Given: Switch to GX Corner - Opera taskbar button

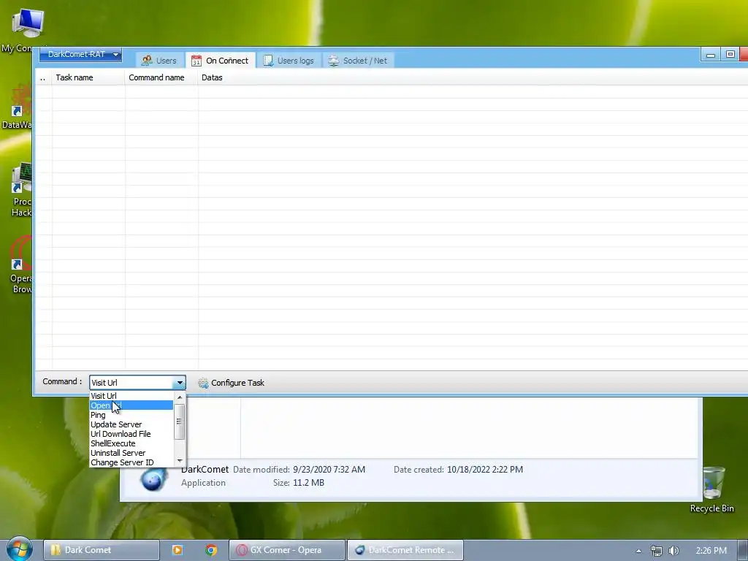Looking at the screenshot, I should (286, 550).
